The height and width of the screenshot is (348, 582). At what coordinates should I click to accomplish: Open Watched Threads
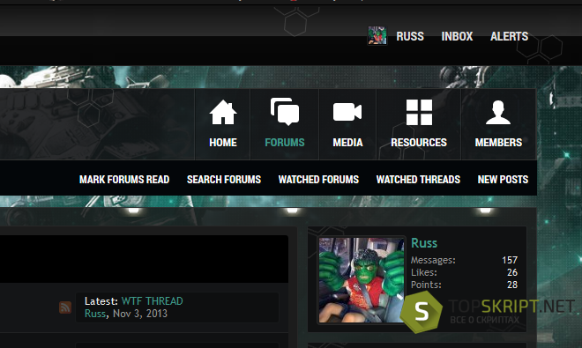(418, 180)
